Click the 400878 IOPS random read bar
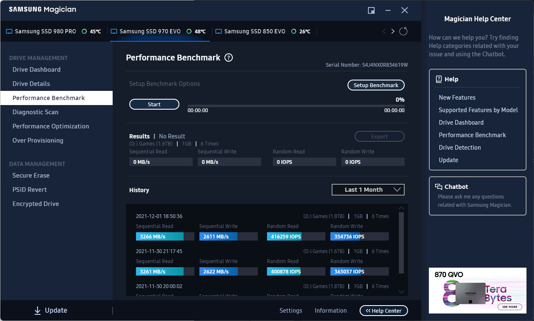The height and width of the screenshot is (321, 534). coord(296,271)
